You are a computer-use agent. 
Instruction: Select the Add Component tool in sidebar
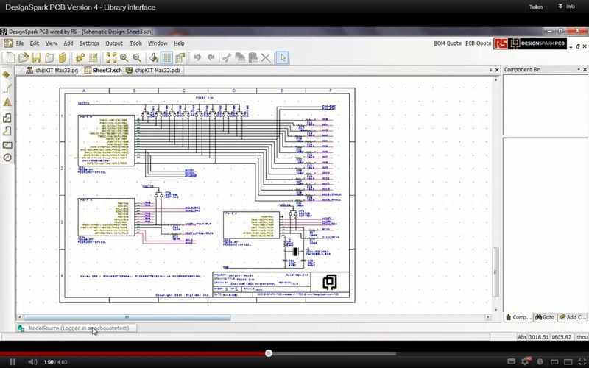(7, 75)
